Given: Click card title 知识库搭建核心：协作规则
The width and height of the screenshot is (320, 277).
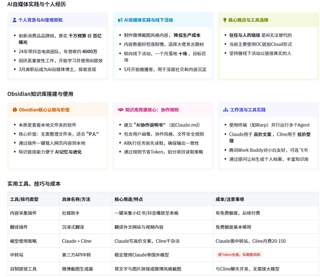Looking at the screenshot, I should coord(152,110).
